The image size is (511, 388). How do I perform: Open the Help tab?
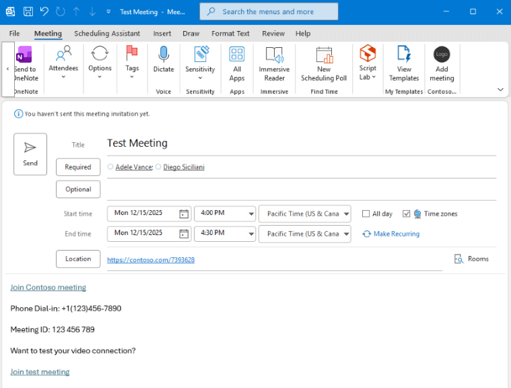(303, 34)
